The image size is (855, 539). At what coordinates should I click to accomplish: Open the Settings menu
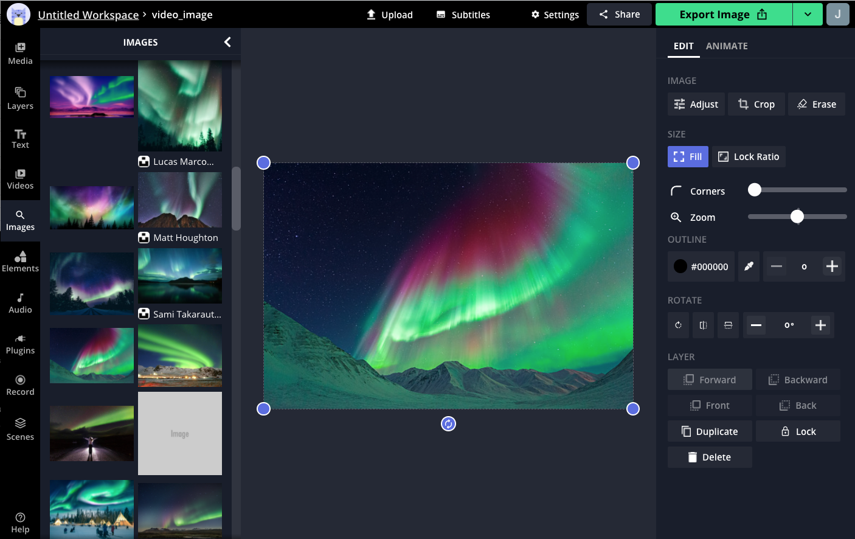pos(555,15)
